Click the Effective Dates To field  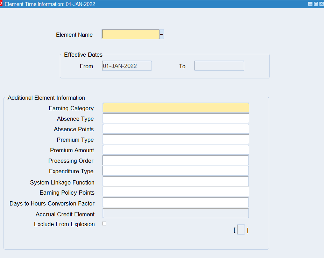pos(219,66)
